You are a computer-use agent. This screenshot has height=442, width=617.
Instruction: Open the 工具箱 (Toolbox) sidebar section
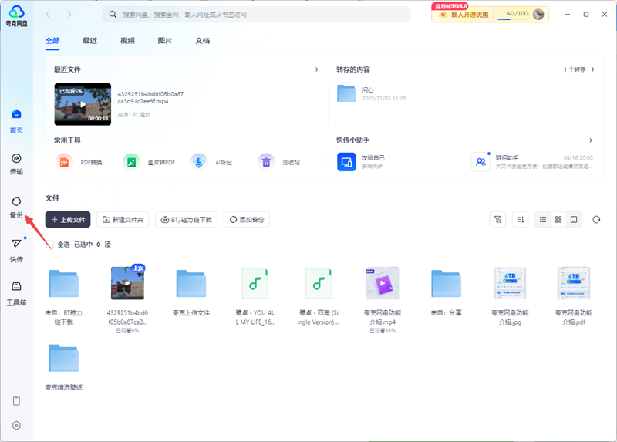16,292
